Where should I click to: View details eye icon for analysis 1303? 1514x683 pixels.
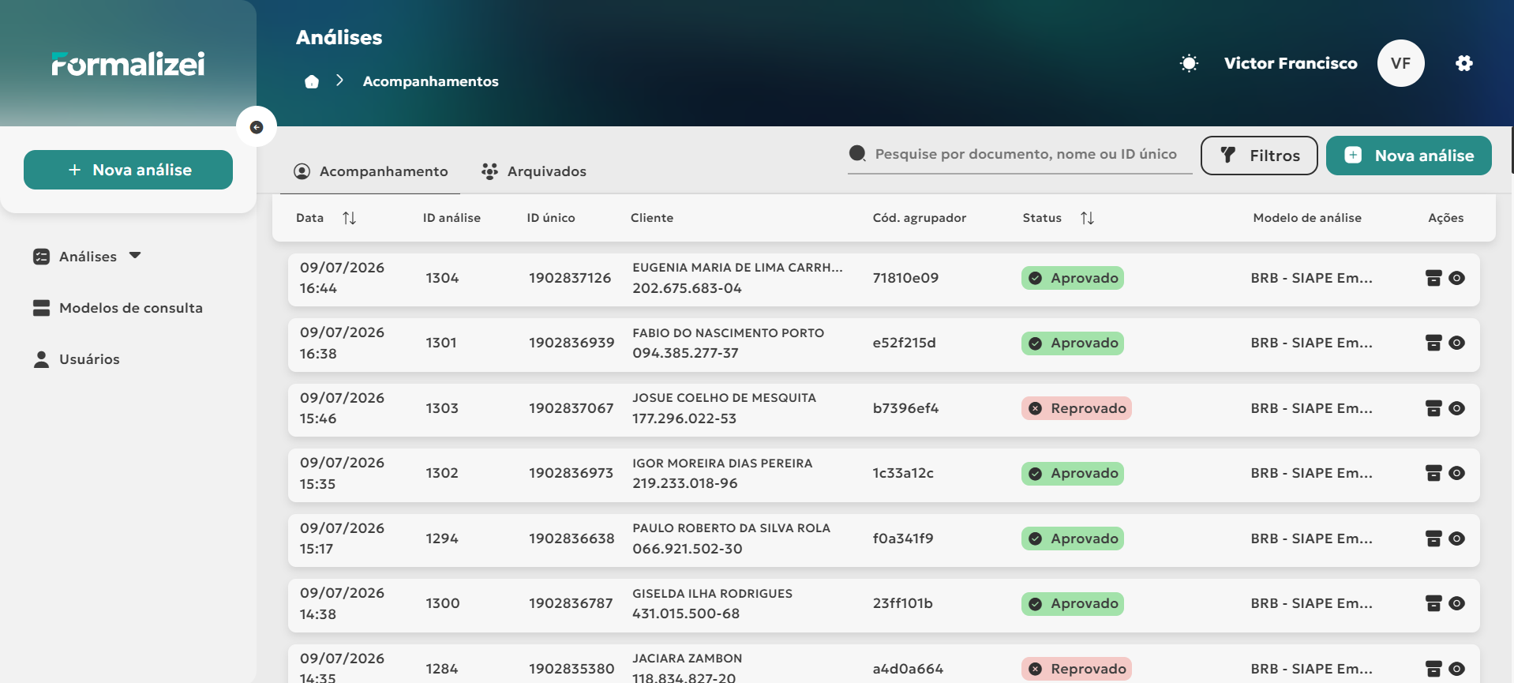click(1457, 408)
